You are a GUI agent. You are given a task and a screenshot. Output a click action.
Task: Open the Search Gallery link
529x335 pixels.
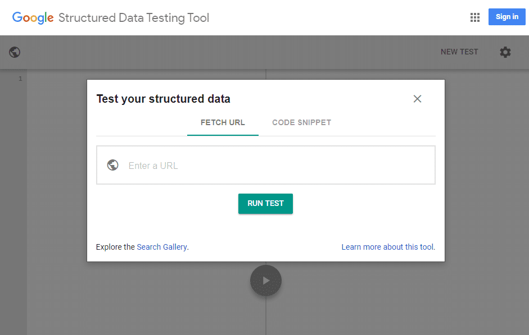click(161, 247)
